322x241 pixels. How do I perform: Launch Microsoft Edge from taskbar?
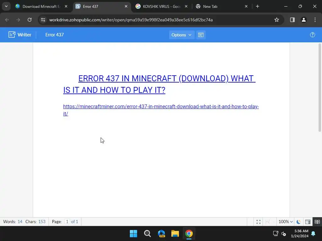(161, 233)
